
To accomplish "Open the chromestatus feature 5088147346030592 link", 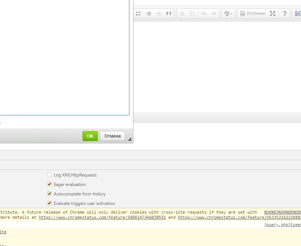I will (x=102, y=217).
